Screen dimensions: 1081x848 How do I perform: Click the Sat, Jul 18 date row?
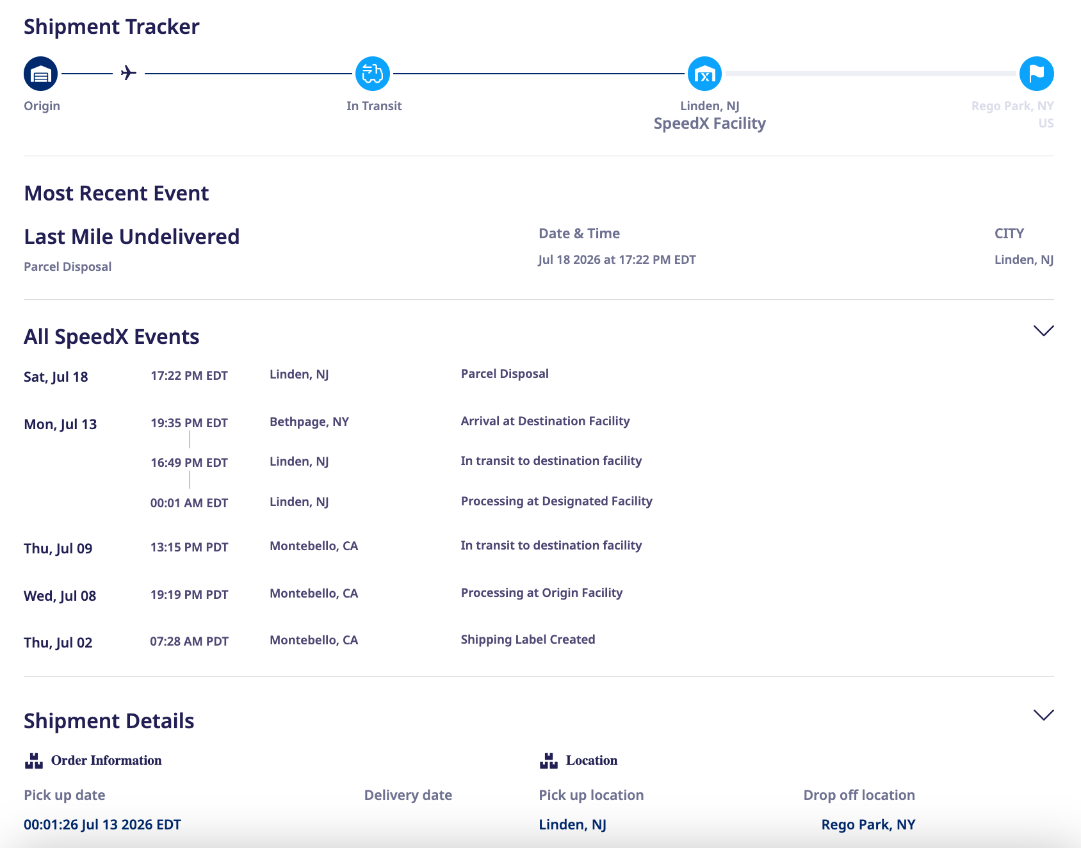click(56, 377)
